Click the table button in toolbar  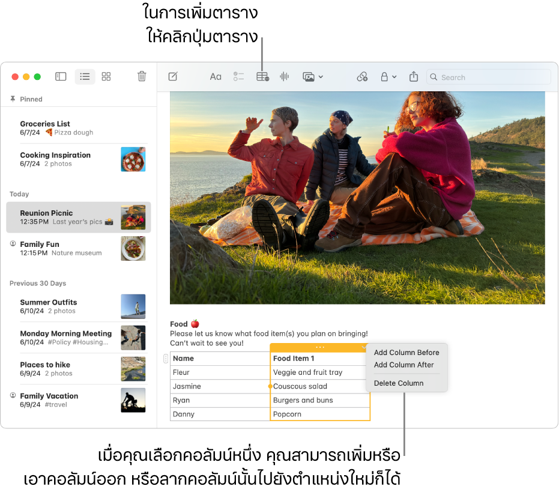coord(263,77)
